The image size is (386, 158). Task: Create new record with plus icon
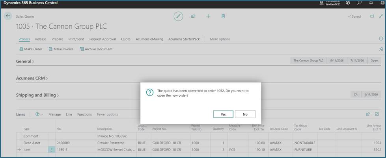208,16
